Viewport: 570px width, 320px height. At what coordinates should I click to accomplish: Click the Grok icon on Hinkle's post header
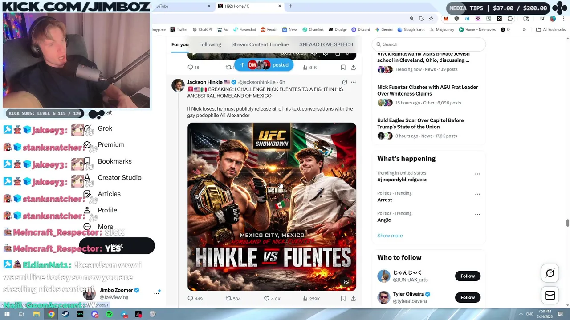(344, 82)
